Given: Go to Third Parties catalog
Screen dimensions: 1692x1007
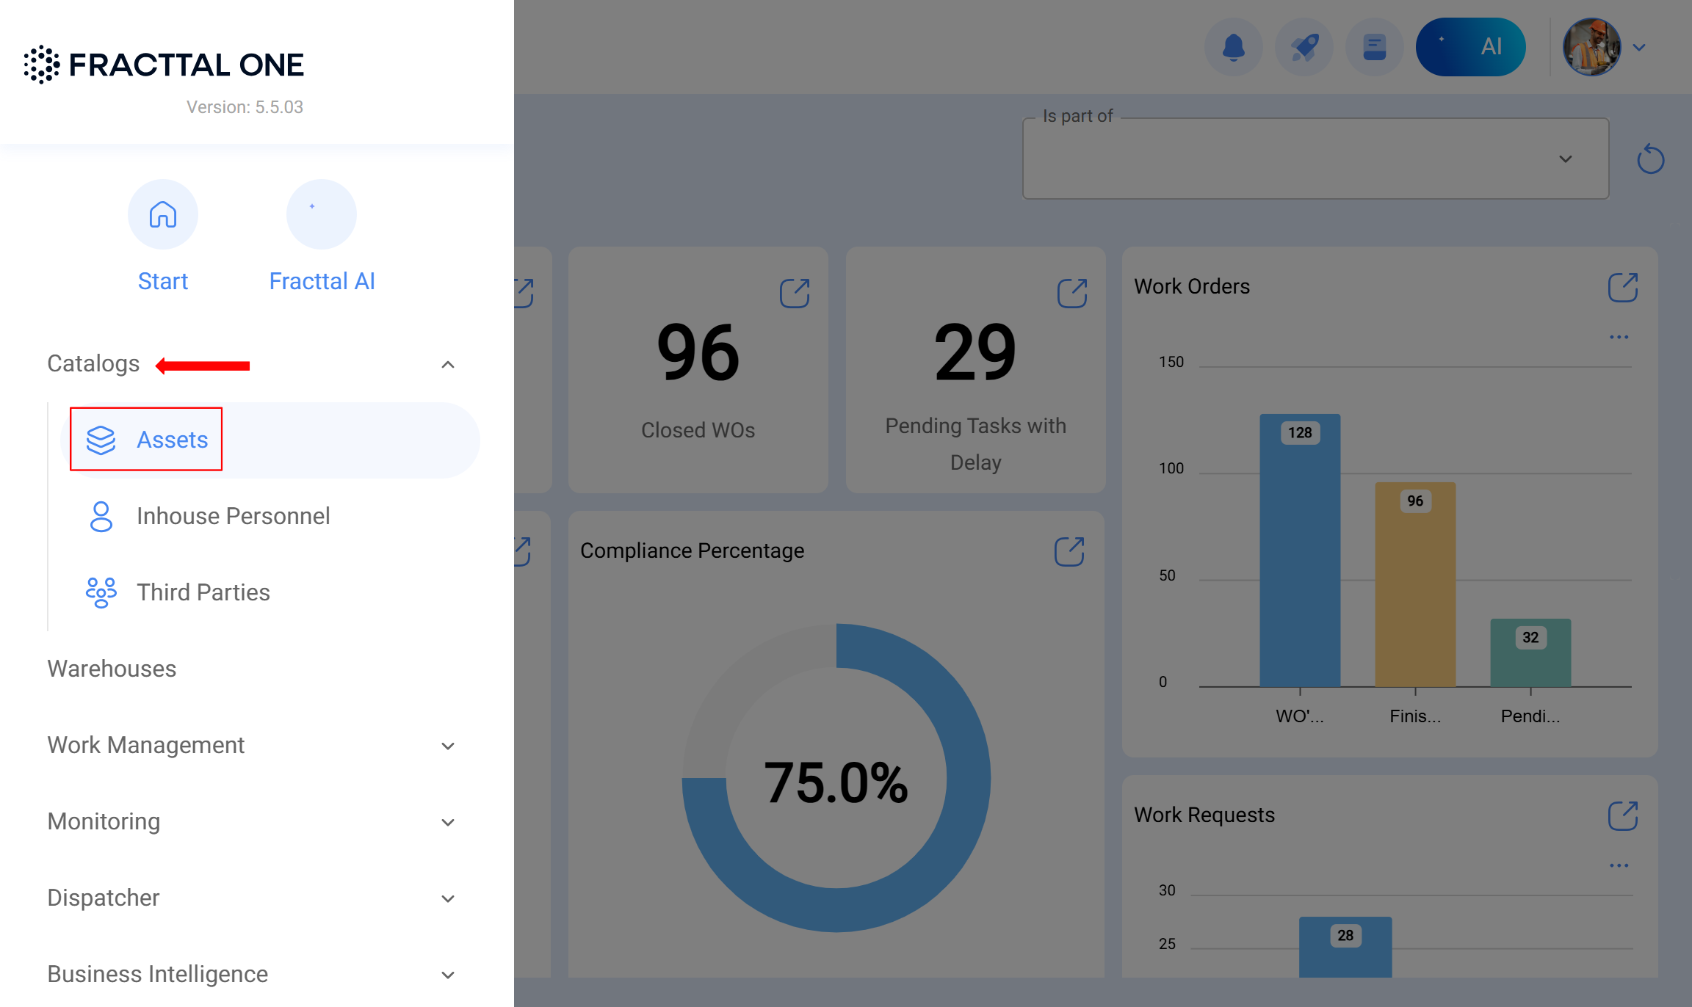Looking at the screenshot, I should [203, 592].
